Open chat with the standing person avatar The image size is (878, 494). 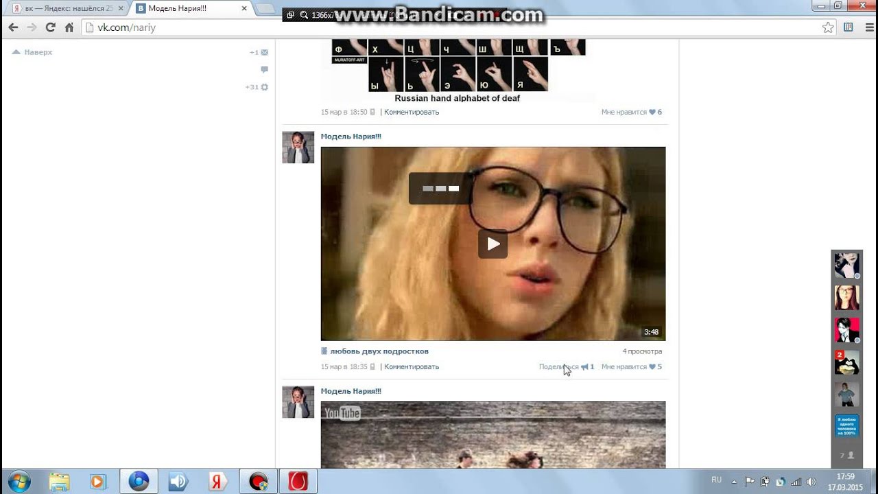(846, 395)
